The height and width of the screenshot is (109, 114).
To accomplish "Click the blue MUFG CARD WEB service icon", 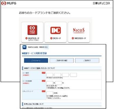I will click(25, 47).
